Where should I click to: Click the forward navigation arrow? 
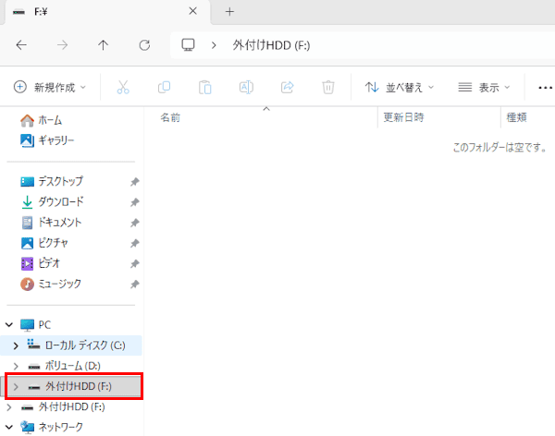click(x=62, y=45)
